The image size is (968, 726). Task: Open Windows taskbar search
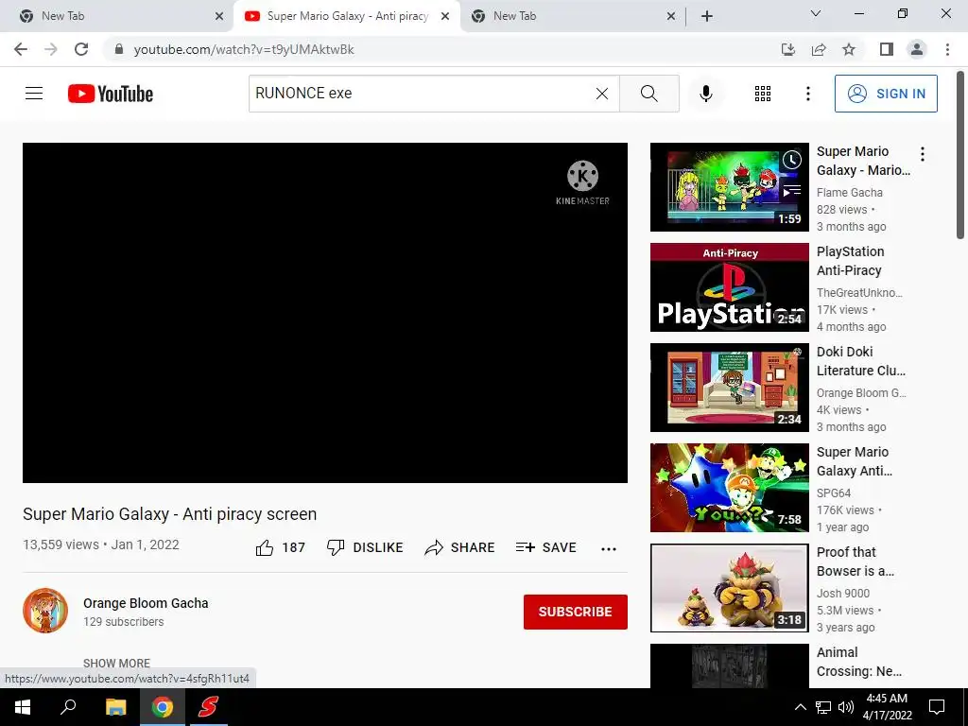[68, 707]
